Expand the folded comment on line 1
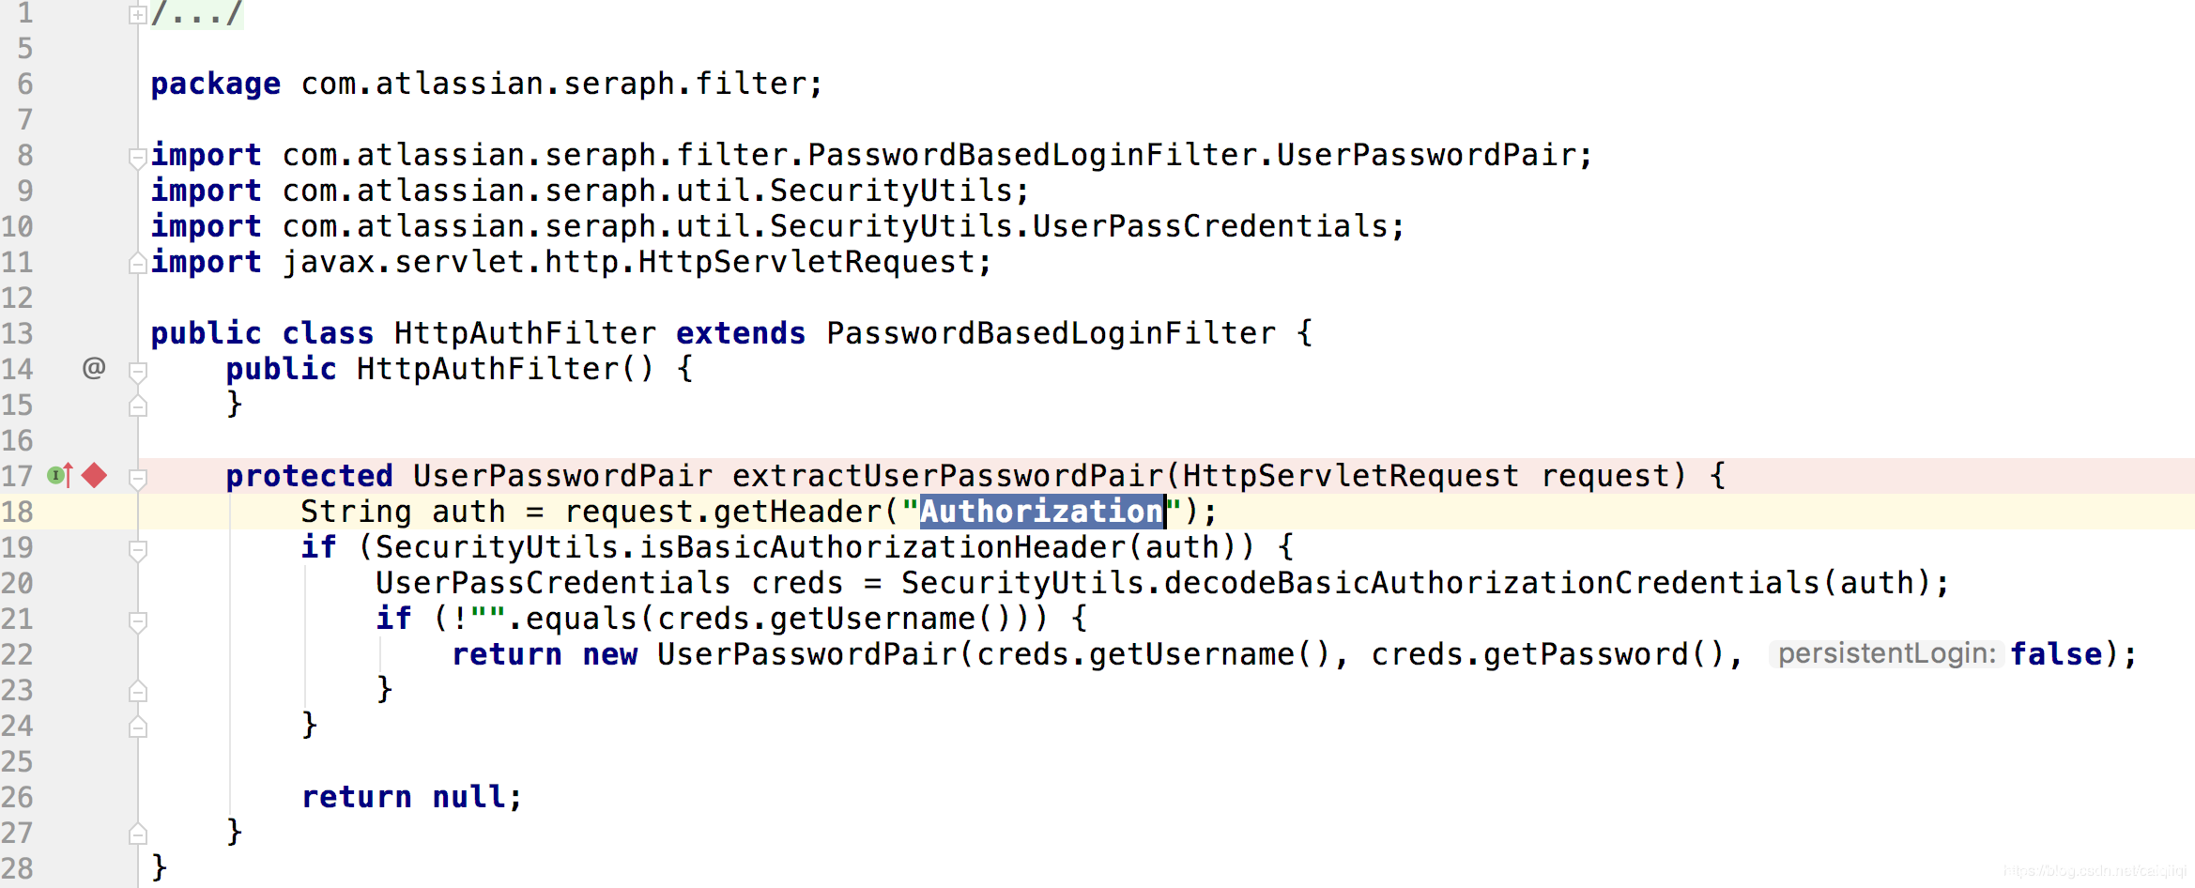Screen dimensions: 2195x888 [138, 14]
